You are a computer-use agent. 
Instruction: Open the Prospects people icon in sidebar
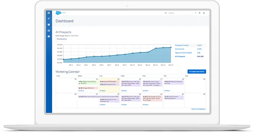point(49,24)
